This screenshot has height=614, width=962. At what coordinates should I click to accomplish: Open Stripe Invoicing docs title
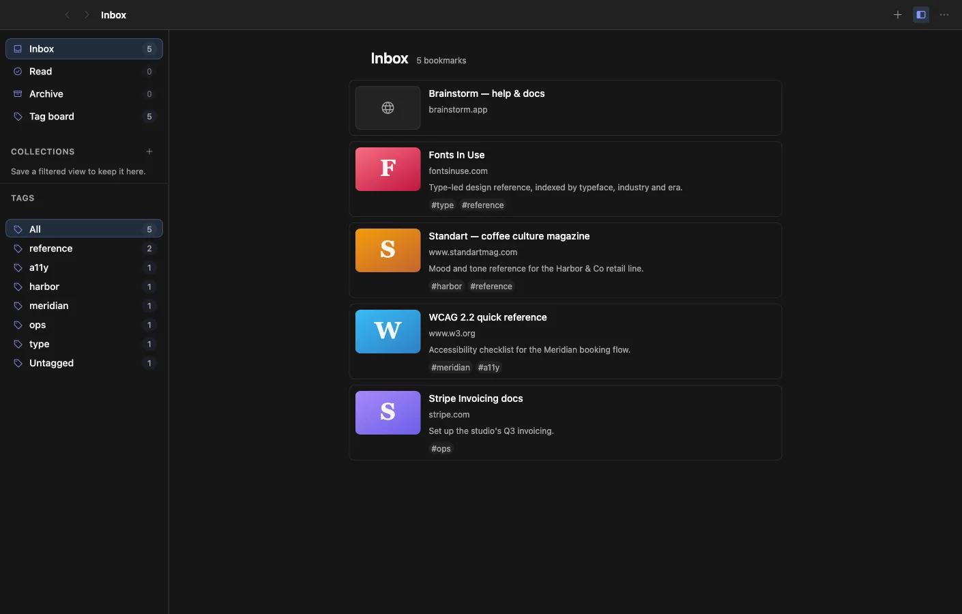pos(476,398)
